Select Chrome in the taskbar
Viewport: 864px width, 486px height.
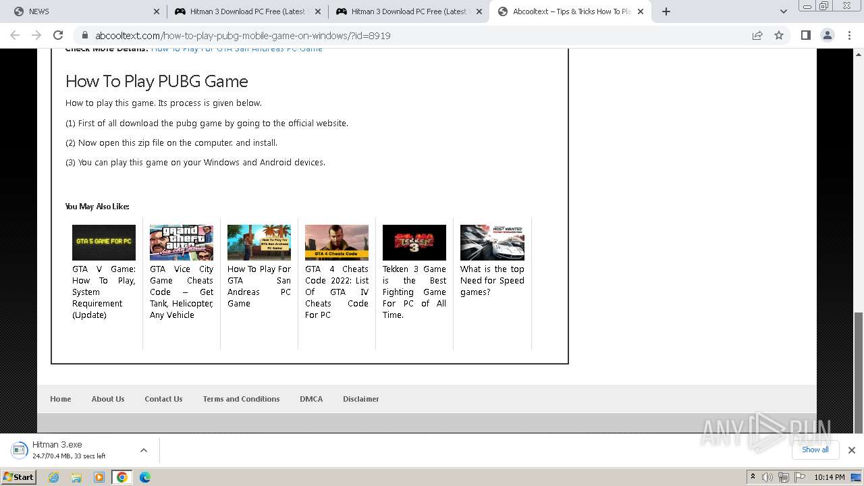pyautogui.click(x=122, y=477)
